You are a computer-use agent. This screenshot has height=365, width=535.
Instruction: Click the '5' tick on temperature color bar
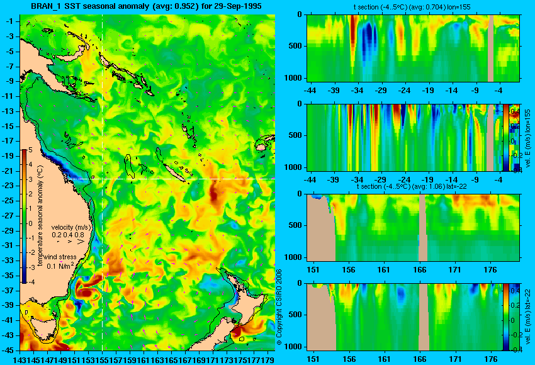[x=30, y=150]
